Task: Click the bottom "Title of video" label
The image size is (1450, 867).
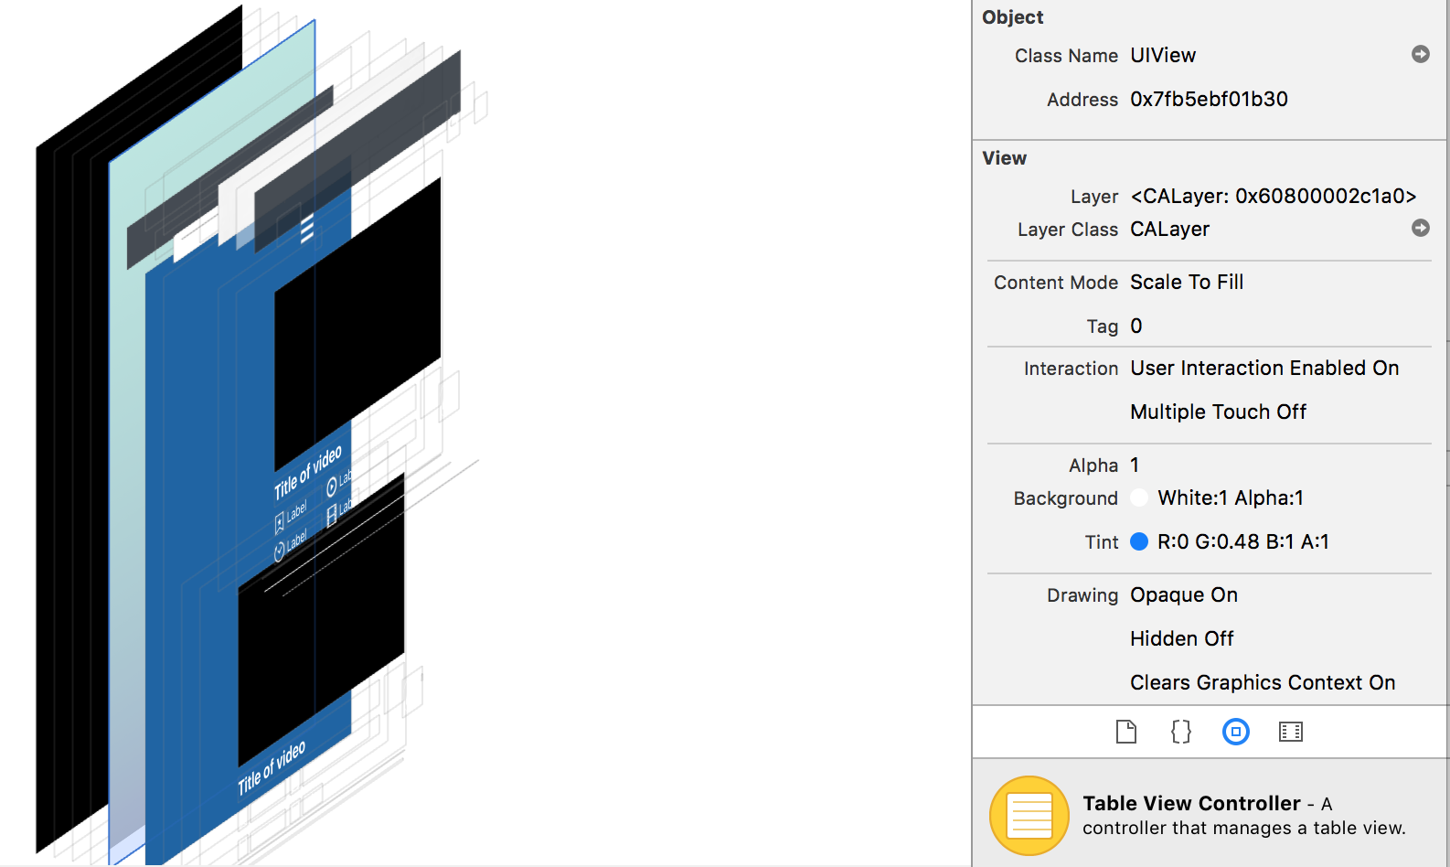Action: click(x=272, y=768)
